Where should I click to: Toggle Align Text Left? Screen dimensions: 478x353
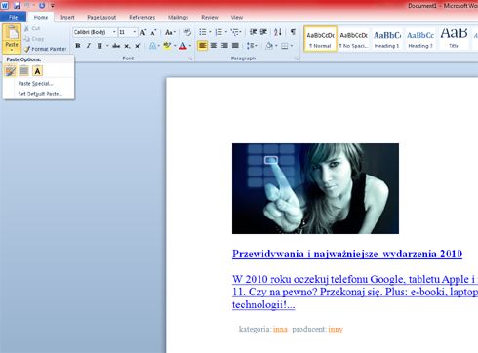202,46
